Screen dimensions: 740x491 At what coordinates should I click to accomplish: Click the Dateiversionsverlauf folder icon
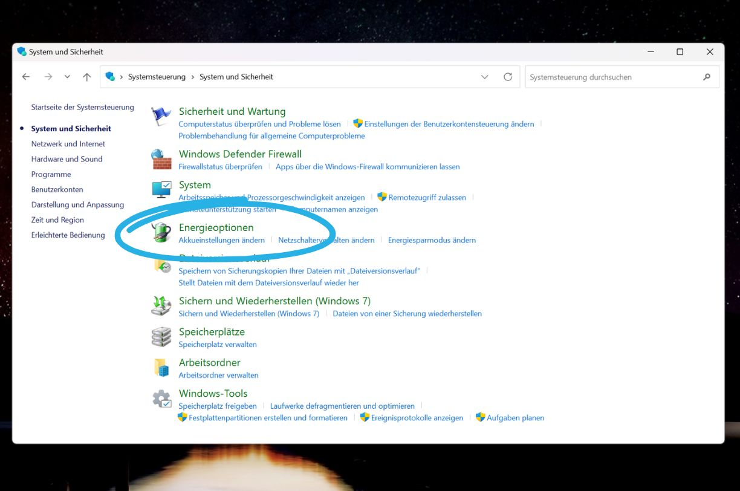pos(162,264)
